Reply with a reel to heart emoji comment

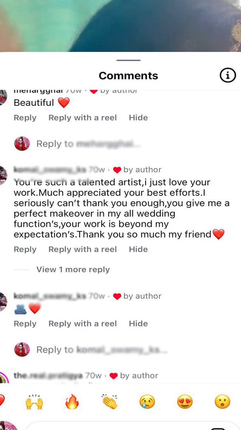[x=82, y=324]
